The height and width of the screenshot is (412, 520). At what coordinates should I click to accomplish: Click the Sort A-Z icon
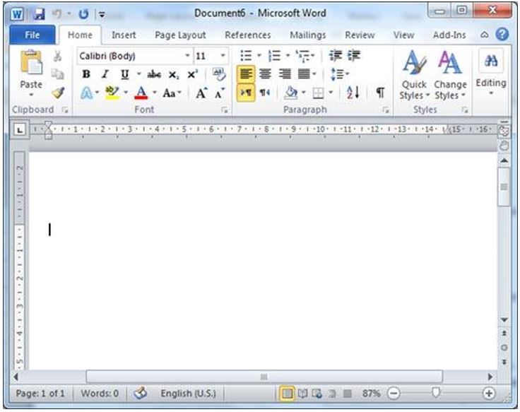[x=353, y=93]
